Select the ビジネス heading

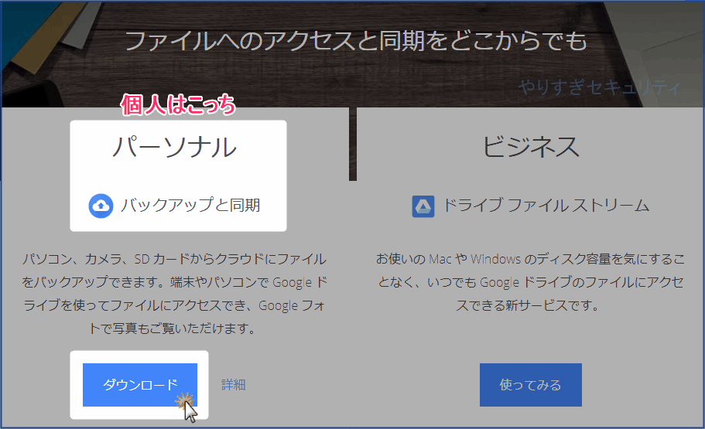click(531, 147)
